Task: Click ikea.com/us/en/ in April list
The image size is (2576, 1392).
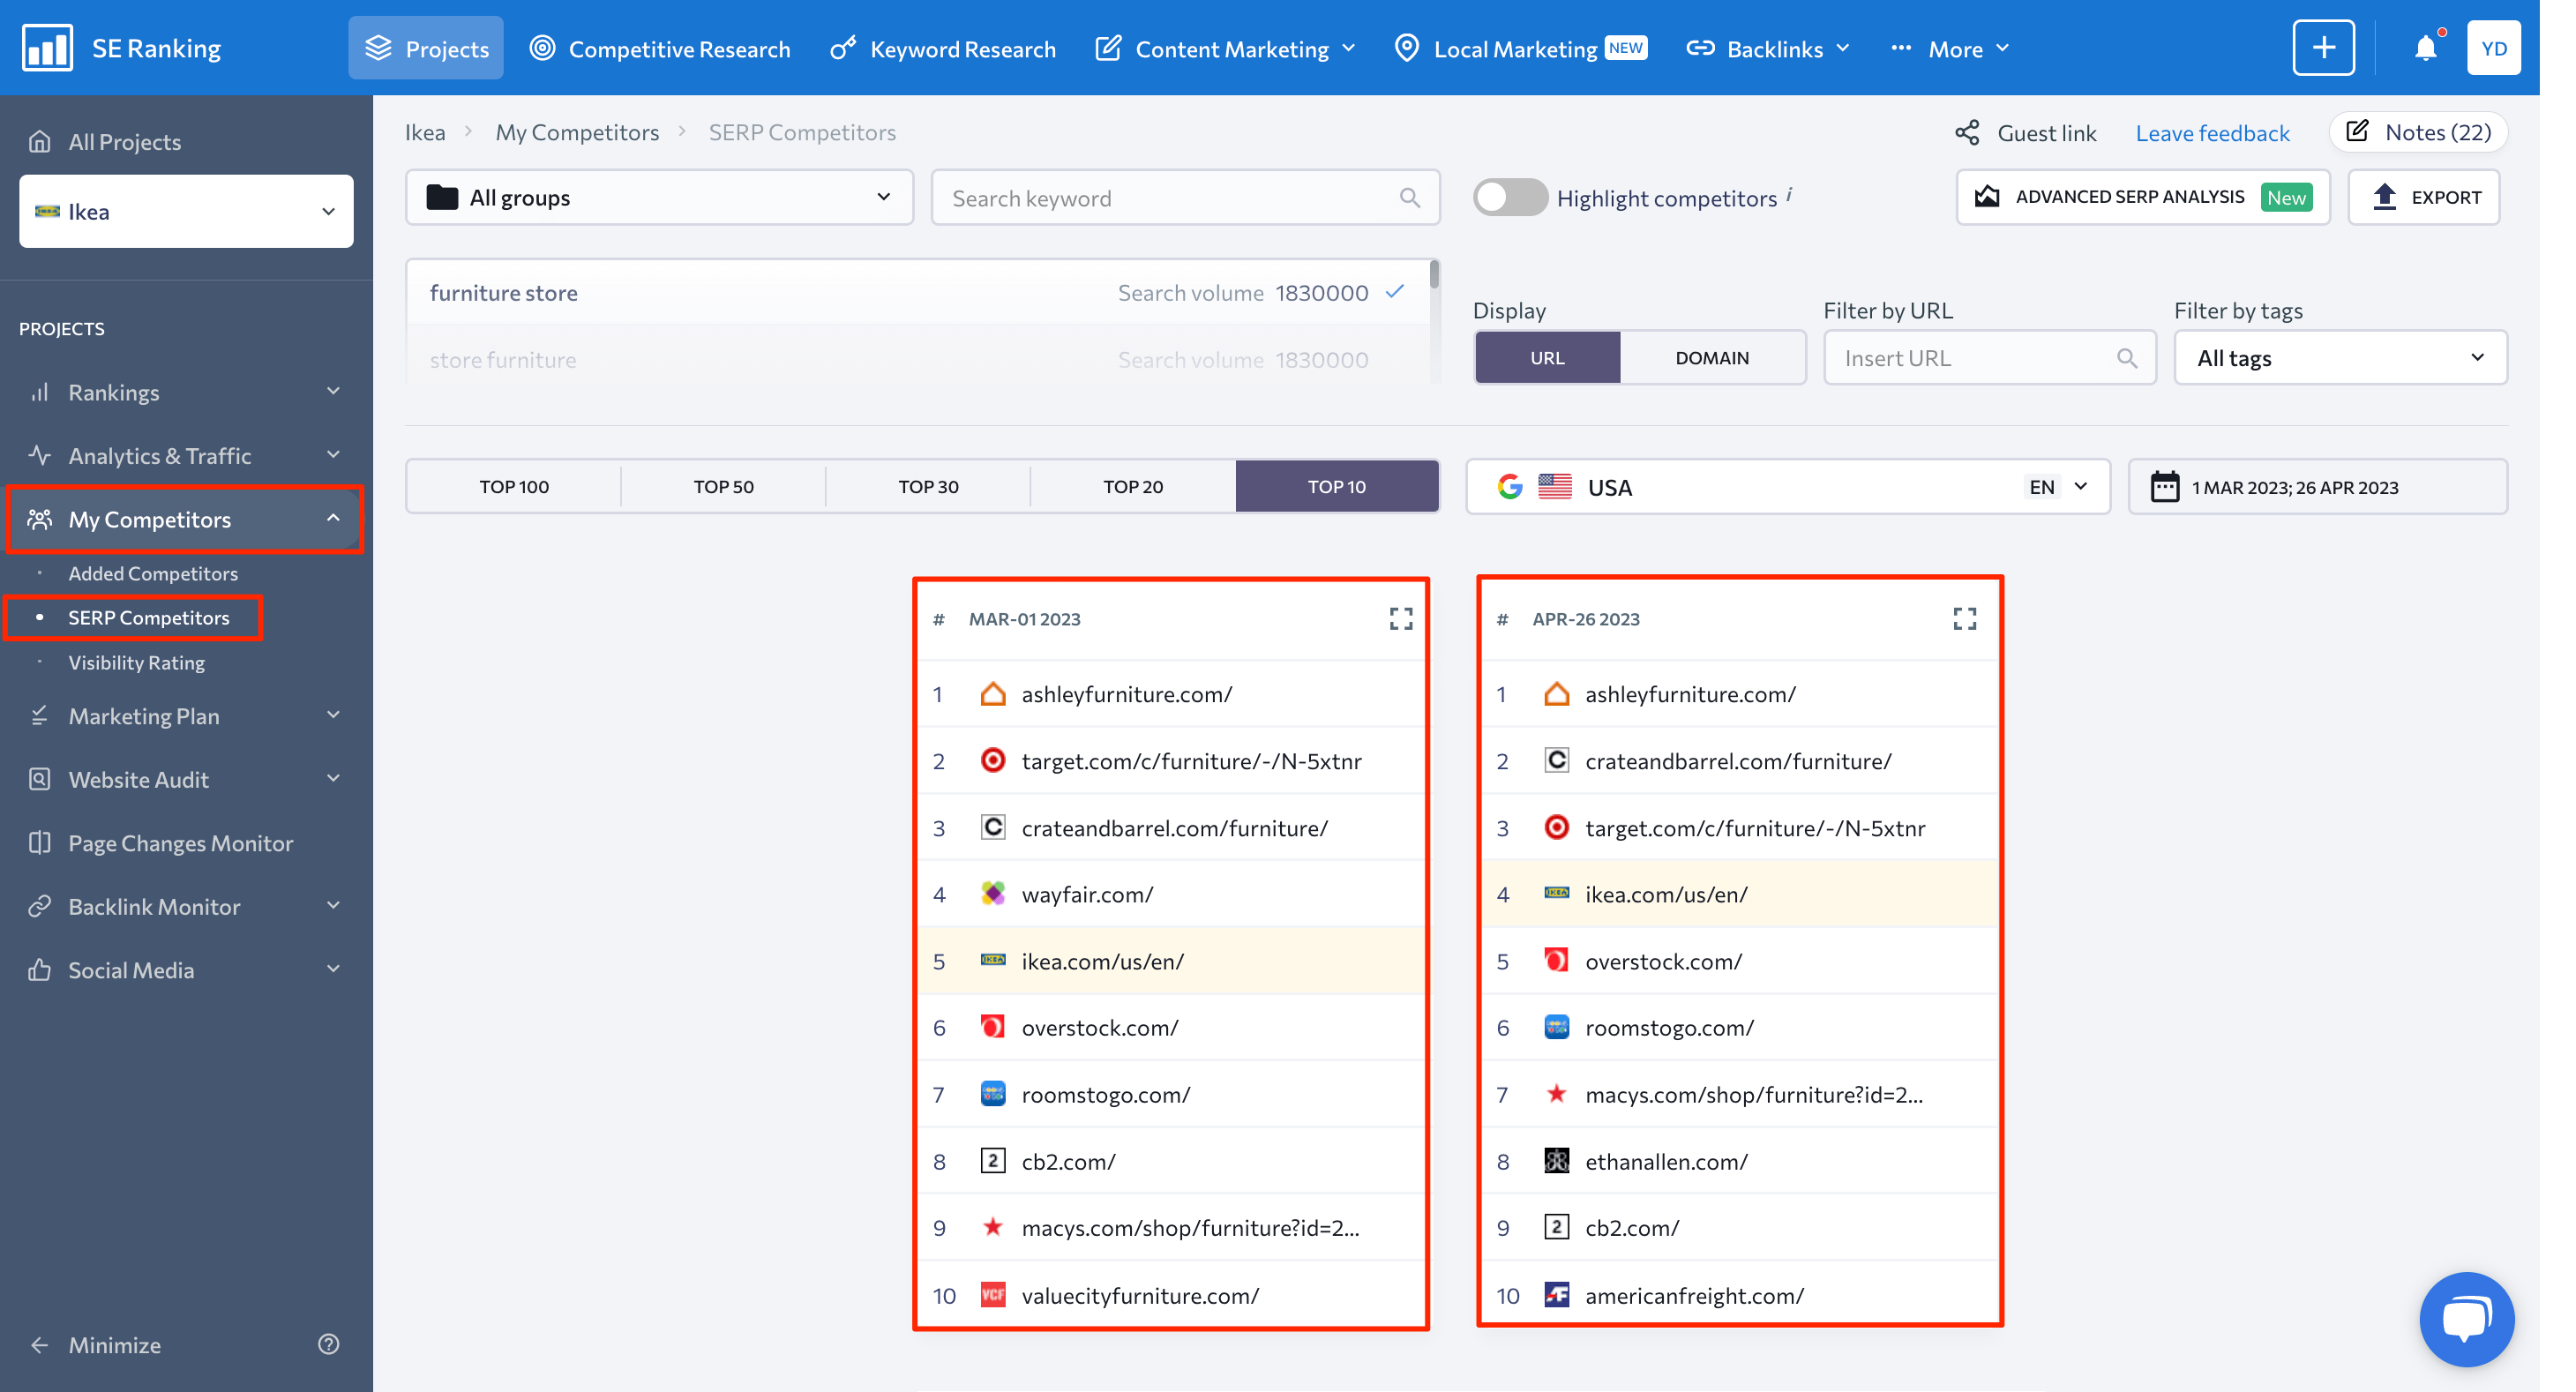Action: point(1666,894)
